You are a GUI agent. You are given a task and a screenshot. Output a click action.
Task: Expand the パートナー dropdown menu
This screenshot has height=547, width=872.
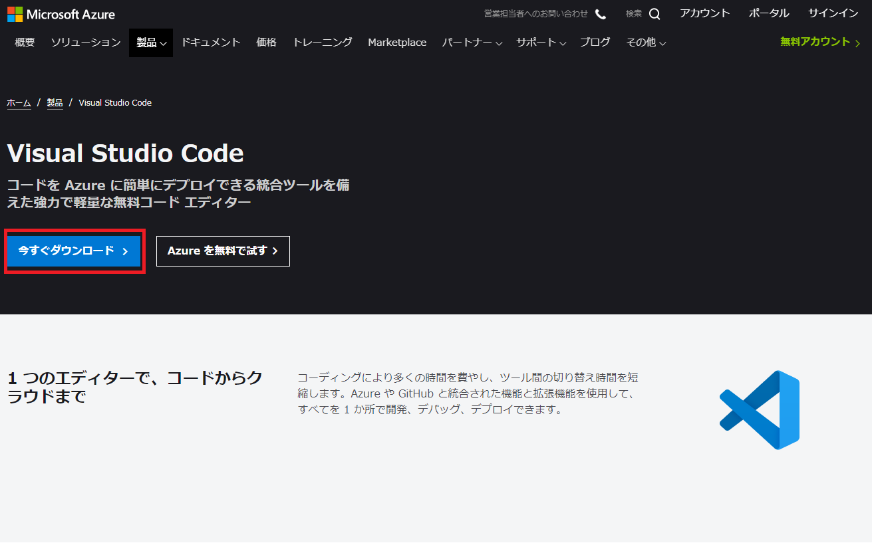(x=472, y=43)
